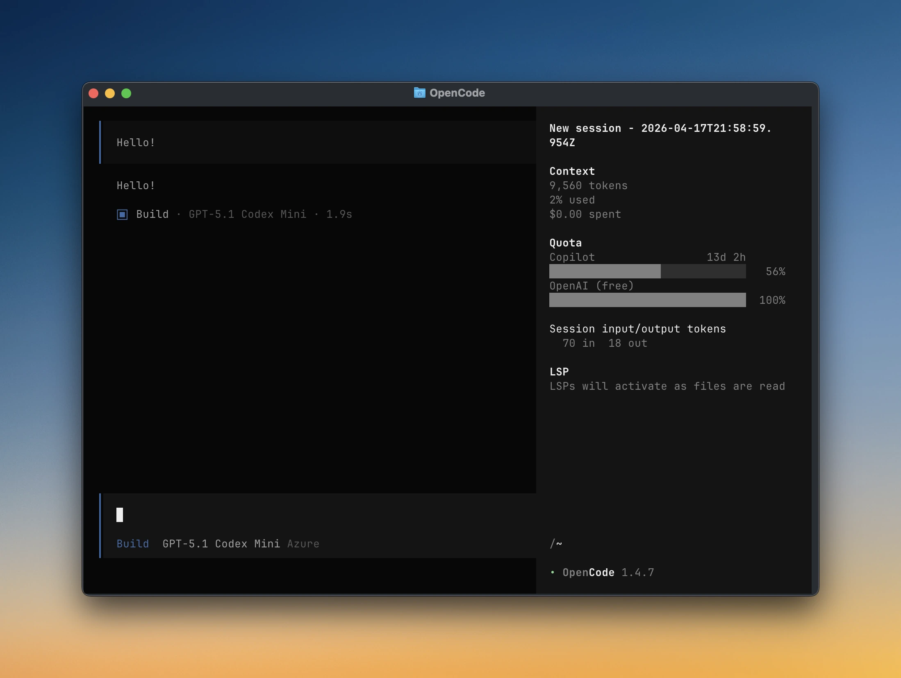Click the OpenCode folder icon in title bar

pyautogui.click(x=420, y=93)
